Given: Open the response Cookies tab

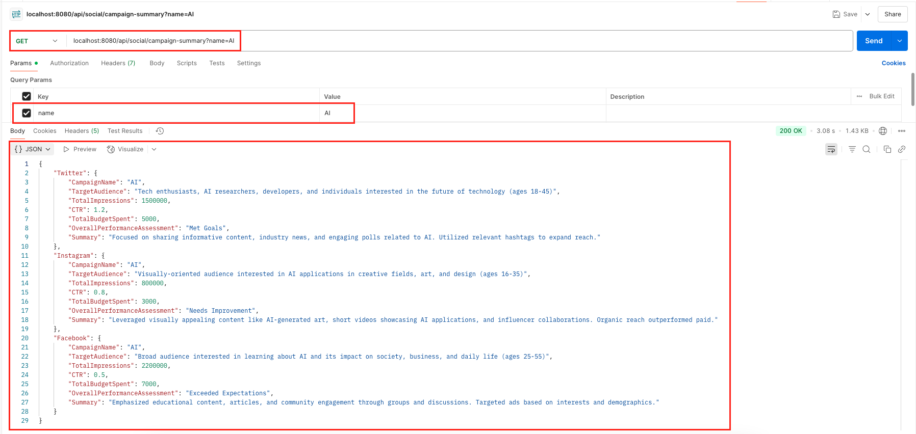Looking at the screenshot, I should point(45,131).
